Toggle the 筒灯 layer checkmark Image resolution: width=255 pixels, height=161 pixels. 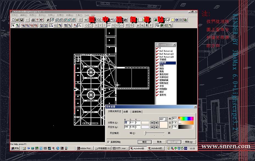(x=157, y=92)
